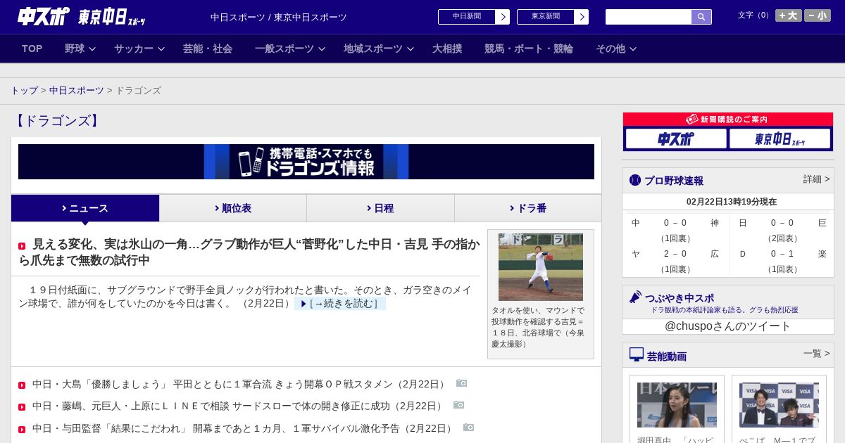This screenshot has height=443, width=845.
Task: Open the 大相撲 navigation item
Action: [x=447, y=49]
